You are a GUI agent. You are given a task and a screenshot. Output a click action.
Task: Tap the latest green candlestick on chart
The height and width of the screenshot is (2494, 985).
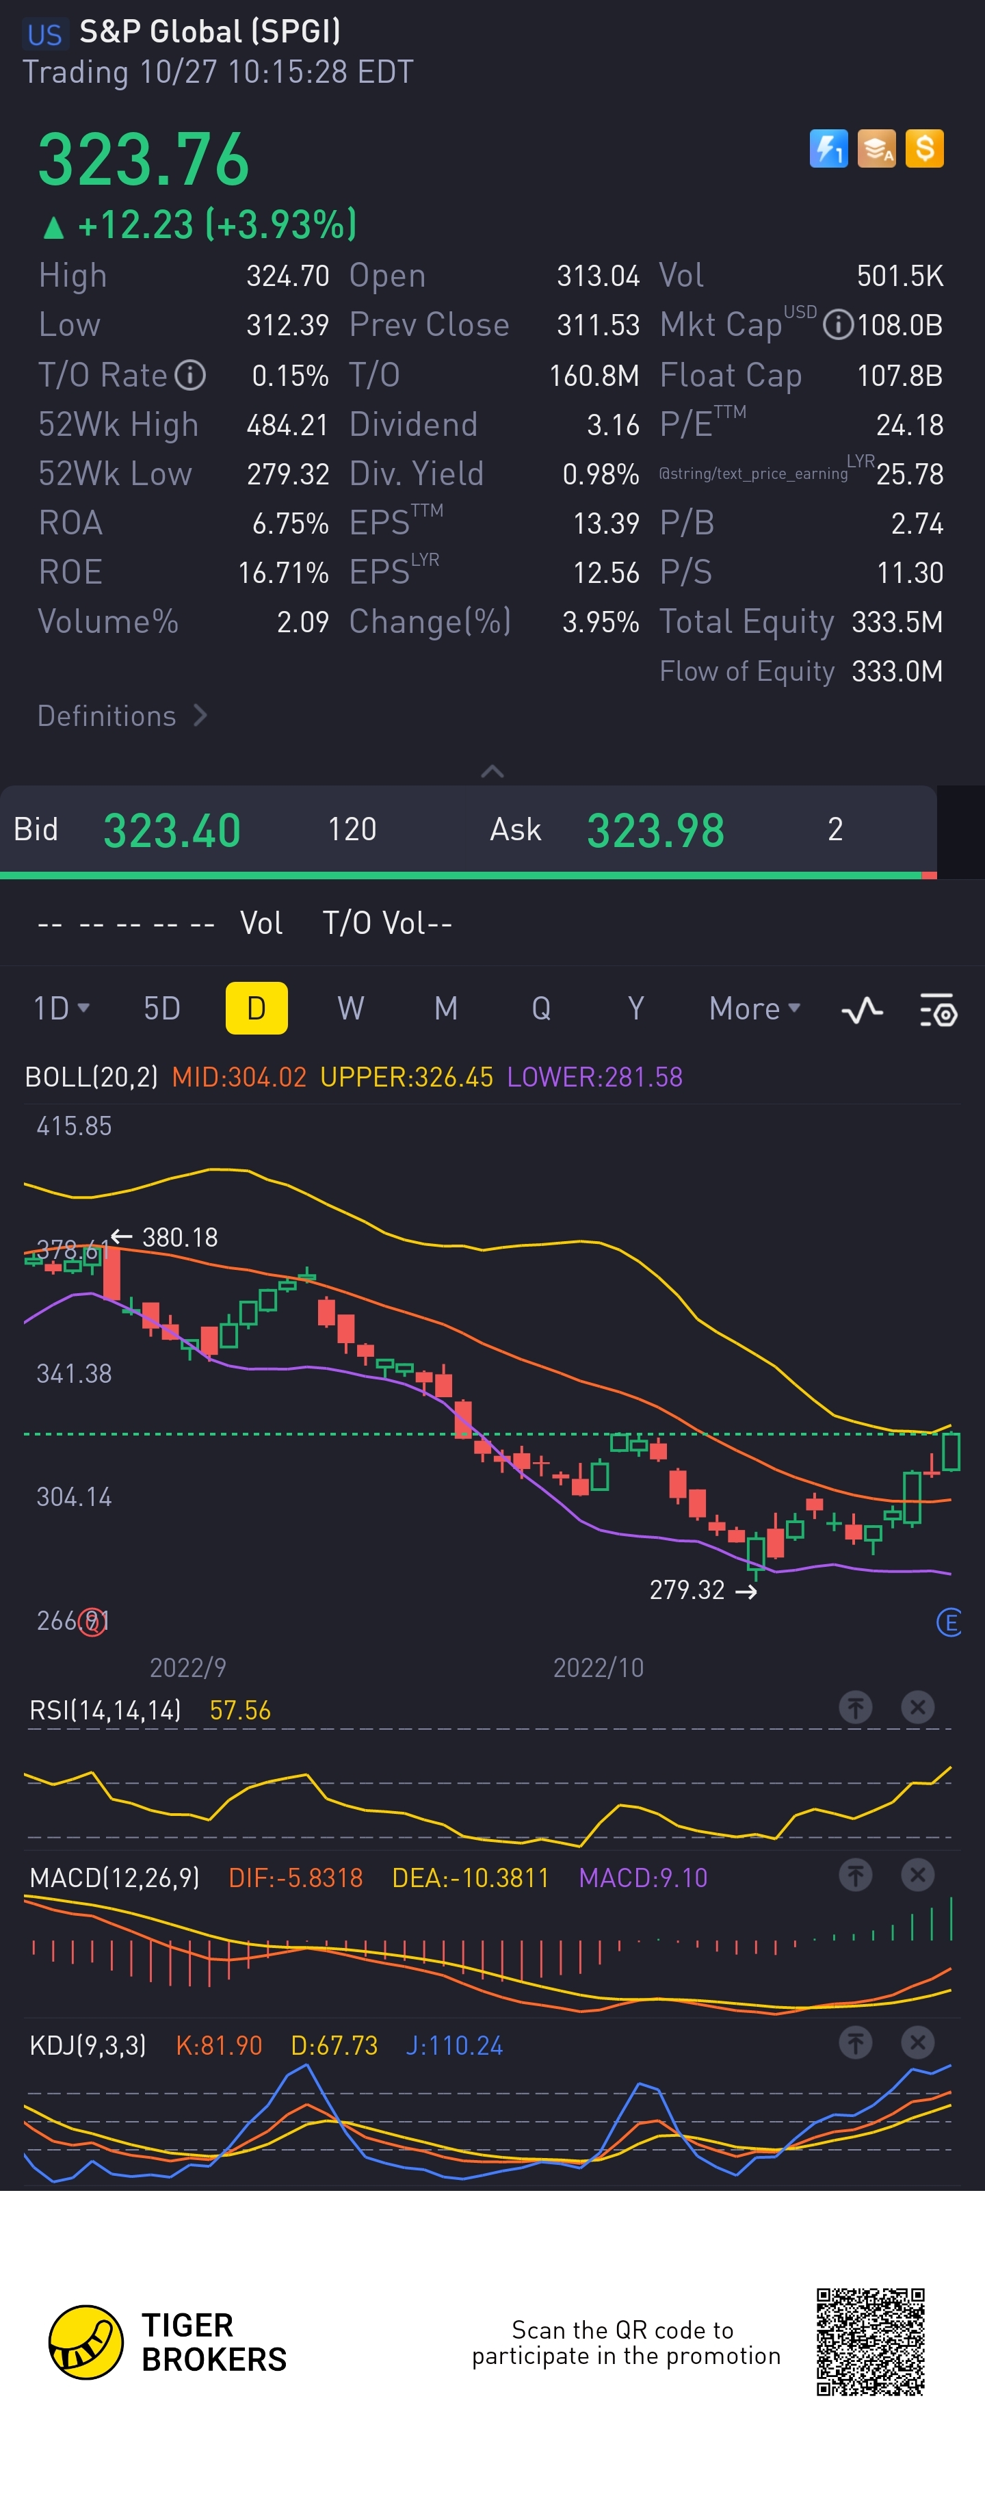[x=951, y=1451]
